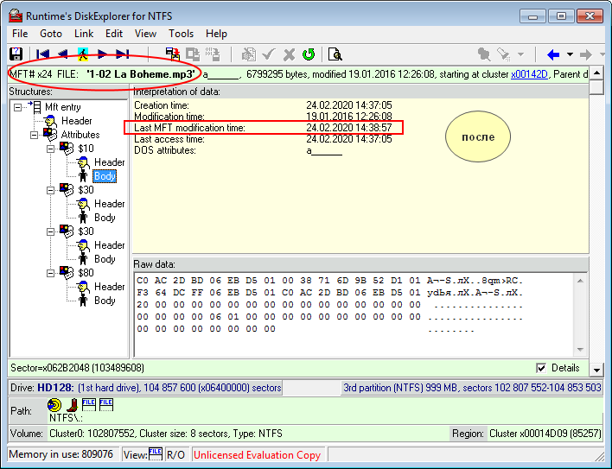Click the grayed edit document toolbar icon
Image resolution: width=612 pixels, height=469 pixels.
click(249, 54)
